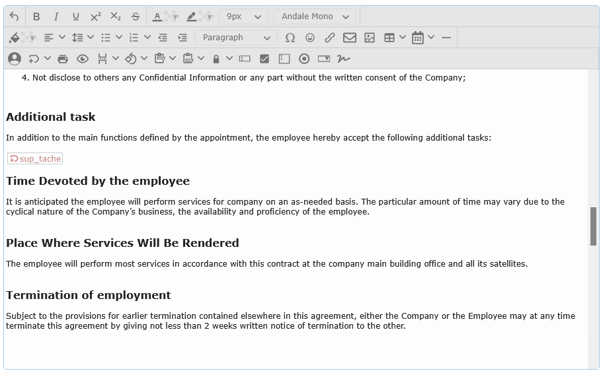Click the Undo arrow icon
The image size is (603, 371).
(15, 17)
